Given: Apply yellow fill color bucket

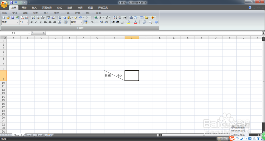Looking at the screenshot, I should tap(129, 22).
